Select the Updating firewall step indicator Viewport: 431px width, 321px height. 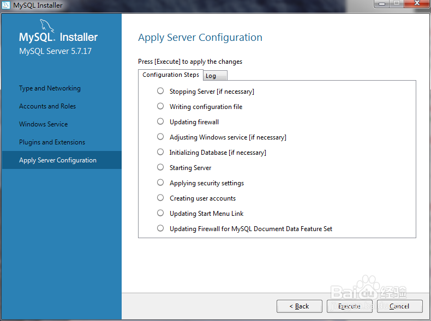coord(160,122)
